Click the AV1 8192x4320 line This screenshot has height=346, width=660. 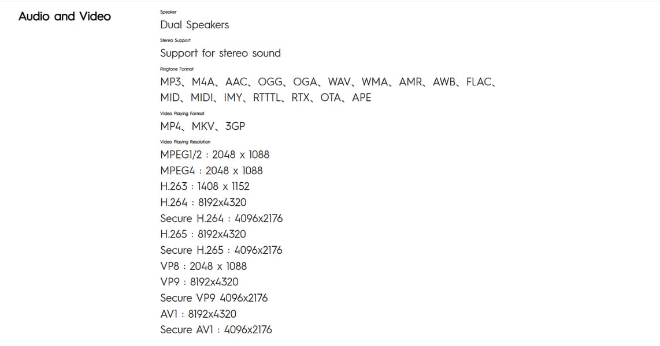click(x=198, y=314)
